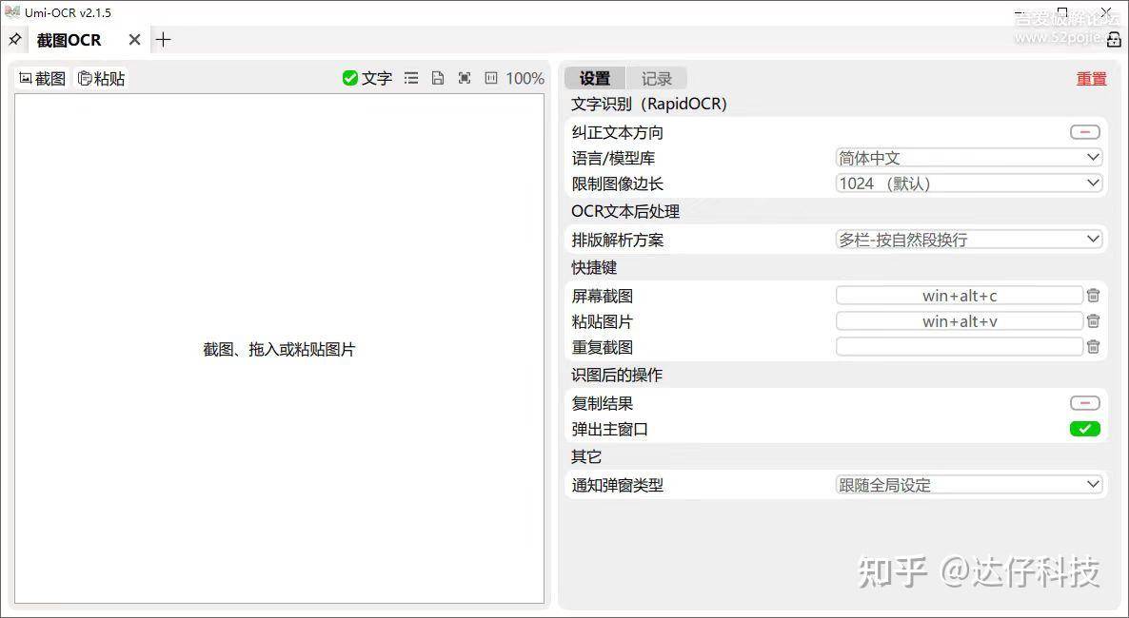Open the 记录 records tab
1129x618 pixels.
point(656,78)
